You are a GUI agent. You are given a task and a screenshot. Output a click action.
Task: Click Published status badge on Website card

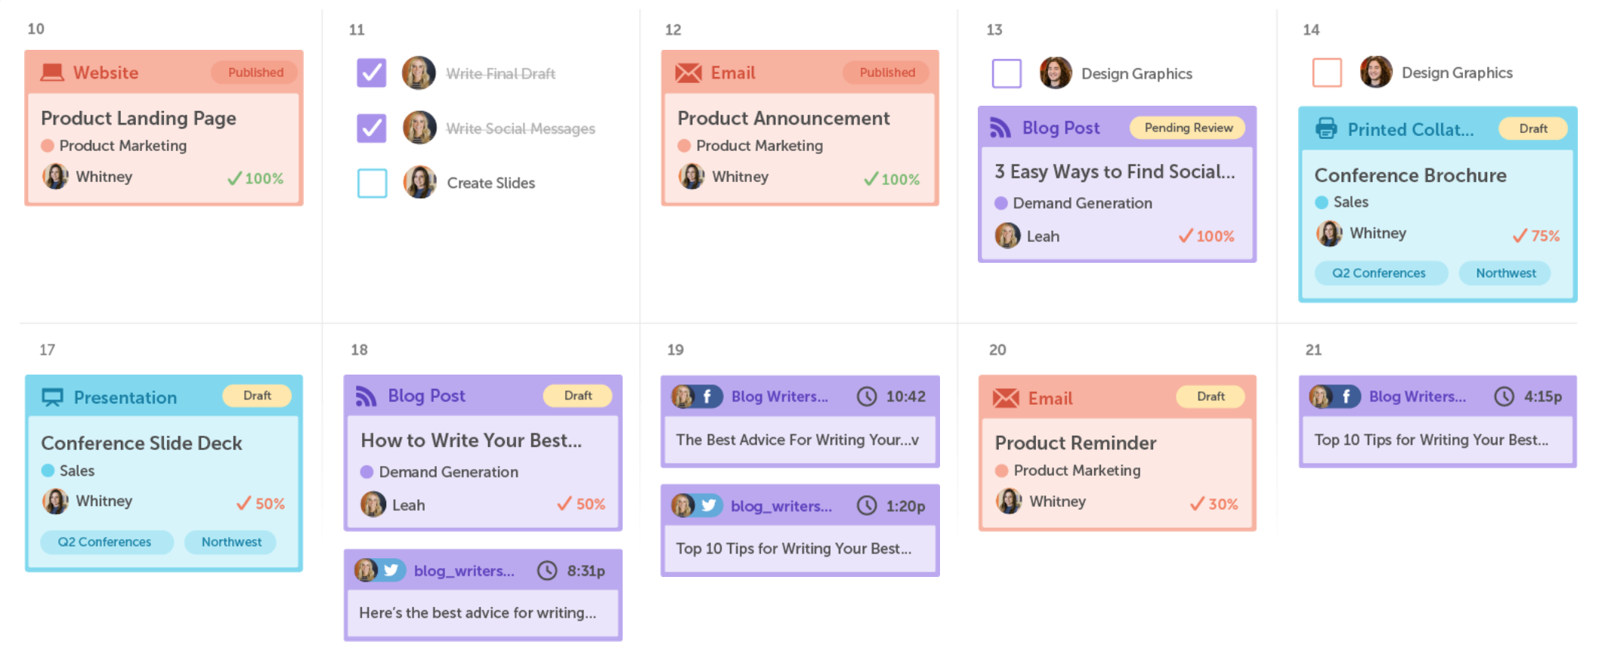(x=255, y=72)
